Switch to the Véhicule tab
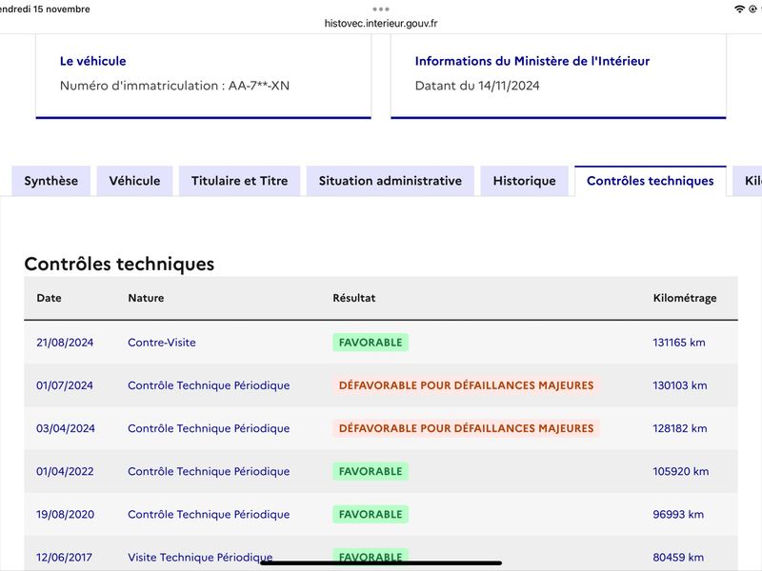 (134, 181)
